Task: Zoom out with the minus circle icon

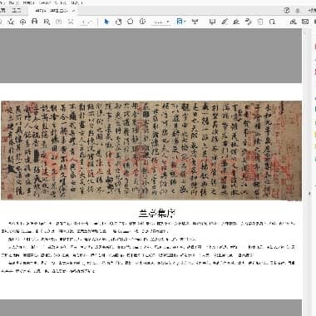Action: 131,22
